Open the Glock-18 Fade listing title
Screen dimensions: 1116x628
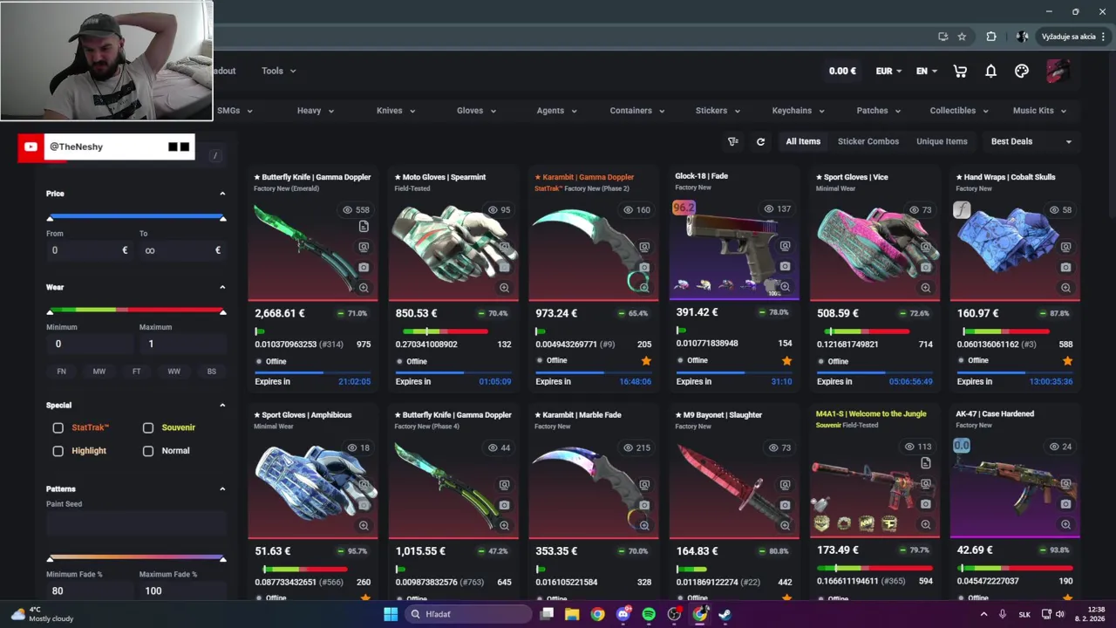coord(701,176)
